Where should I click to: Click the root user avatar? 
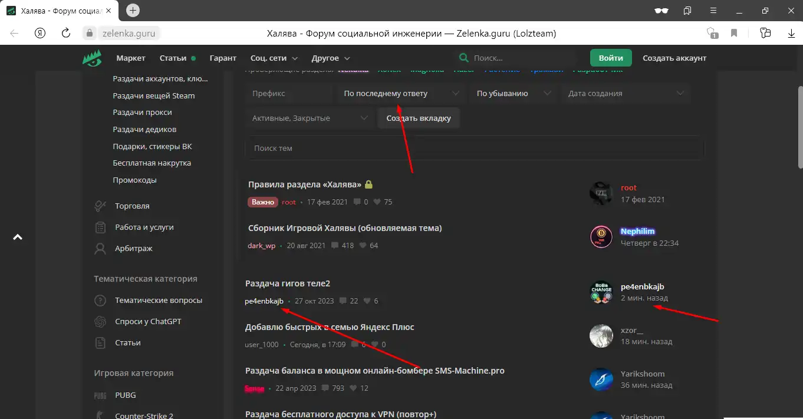(601, 193)
